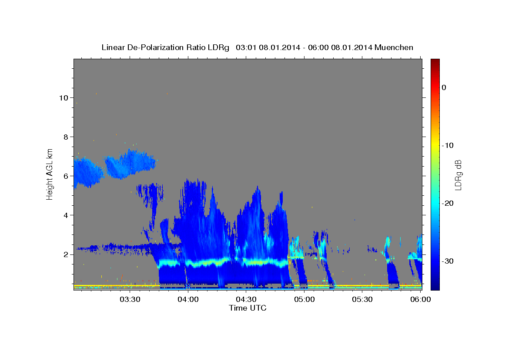Image resolution: width=522 pixels, height=348 pixels.
Task: Click the 'LDRg dB' colorbar label
Action: pyautogui.click(x=458, y=174)
